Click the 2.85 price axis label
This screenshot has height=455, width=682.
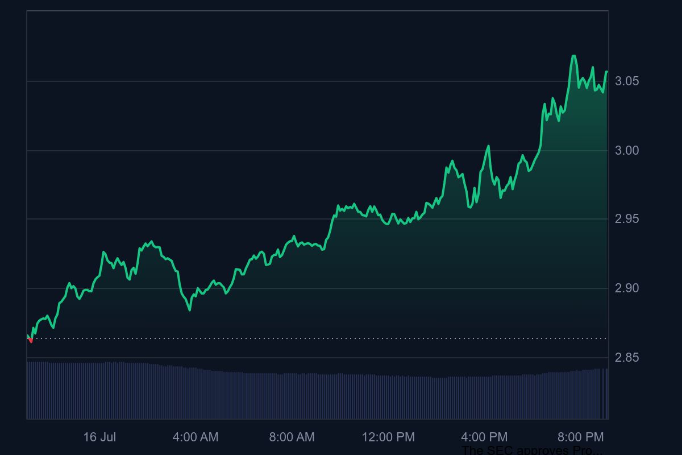coord(627,358)
